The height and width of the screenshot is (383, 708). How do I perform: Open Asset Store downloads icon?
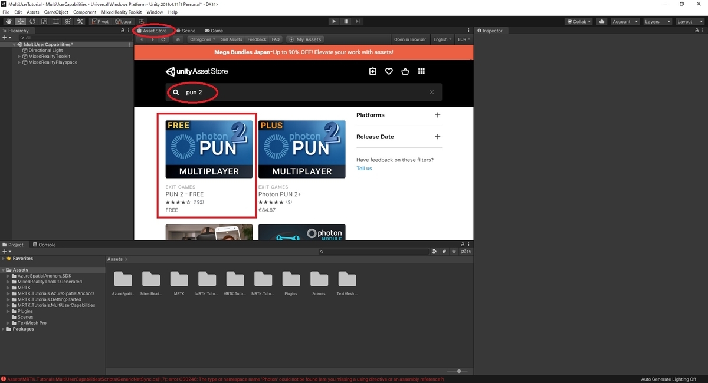(372, 71)
